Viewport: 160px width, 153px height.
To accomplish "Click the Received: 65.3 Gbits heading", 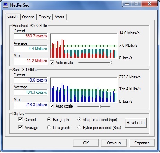I will coord(30,26).
